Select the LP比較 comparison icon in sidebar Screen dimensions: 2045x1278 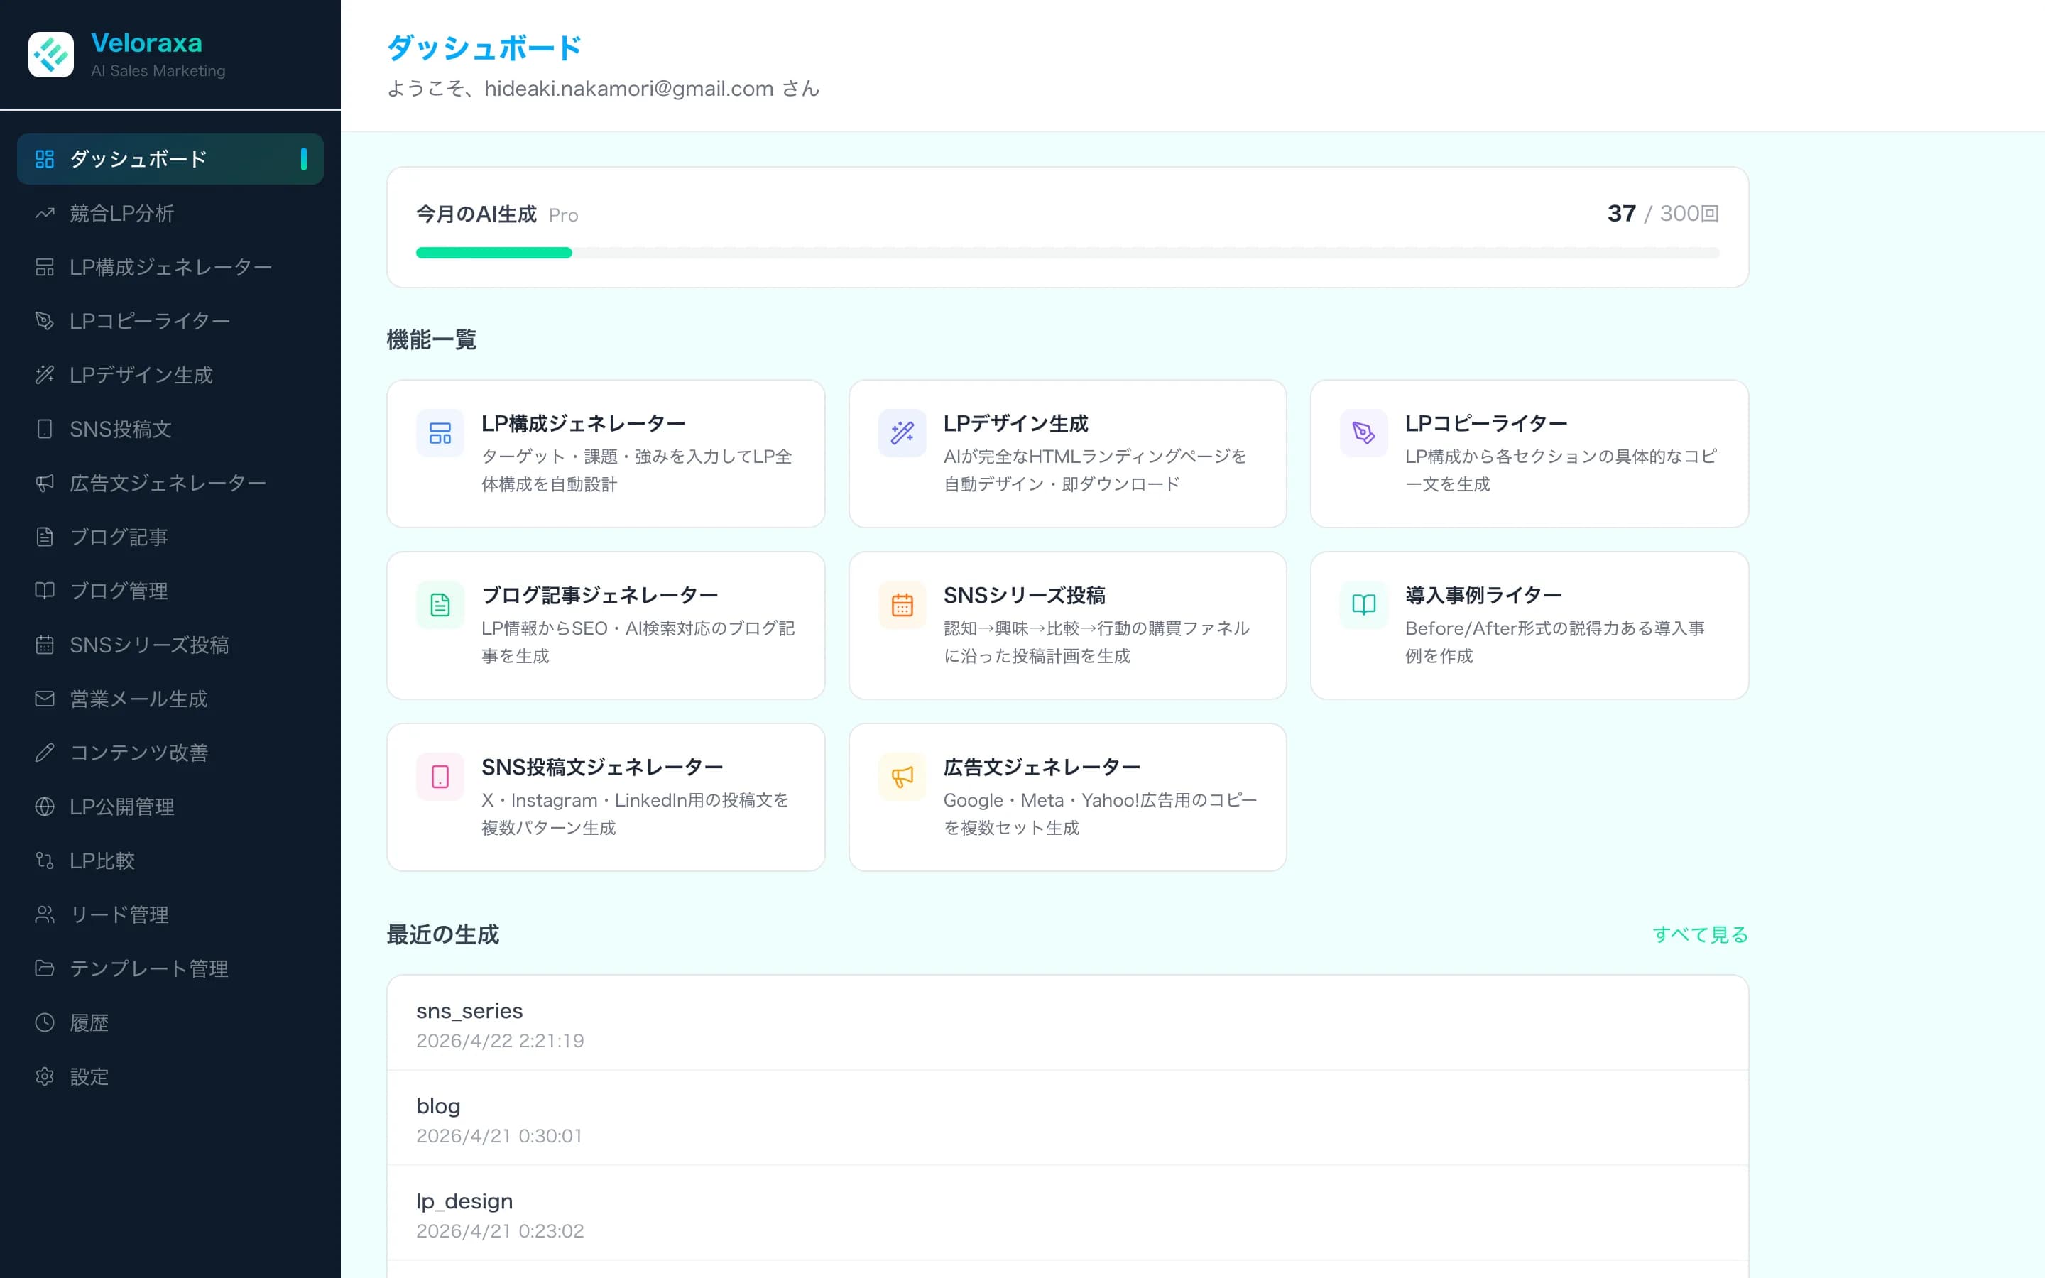point(45,861)
